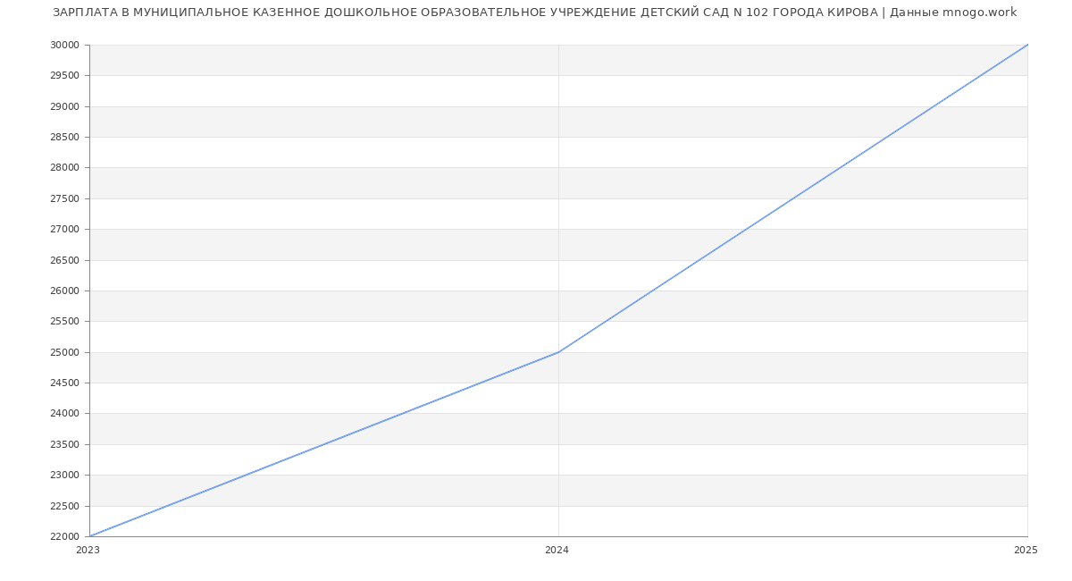The image size is (1072, 581).
Task: Click the 24000 y-axis label
Action: click(64, 414)
